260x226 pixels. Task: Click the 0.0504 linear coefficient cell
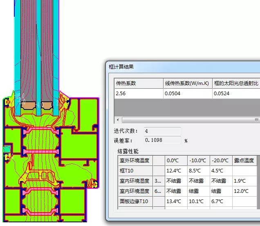click(x=188, y=94)
